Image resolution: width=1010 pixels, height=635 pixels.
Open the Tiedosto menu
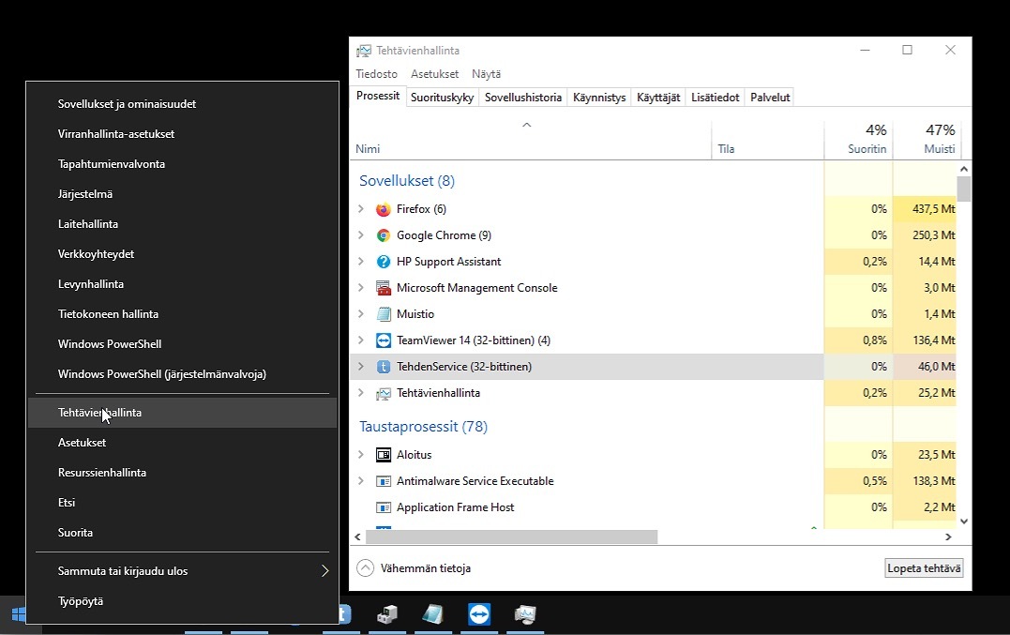click(x=376, y=74)
